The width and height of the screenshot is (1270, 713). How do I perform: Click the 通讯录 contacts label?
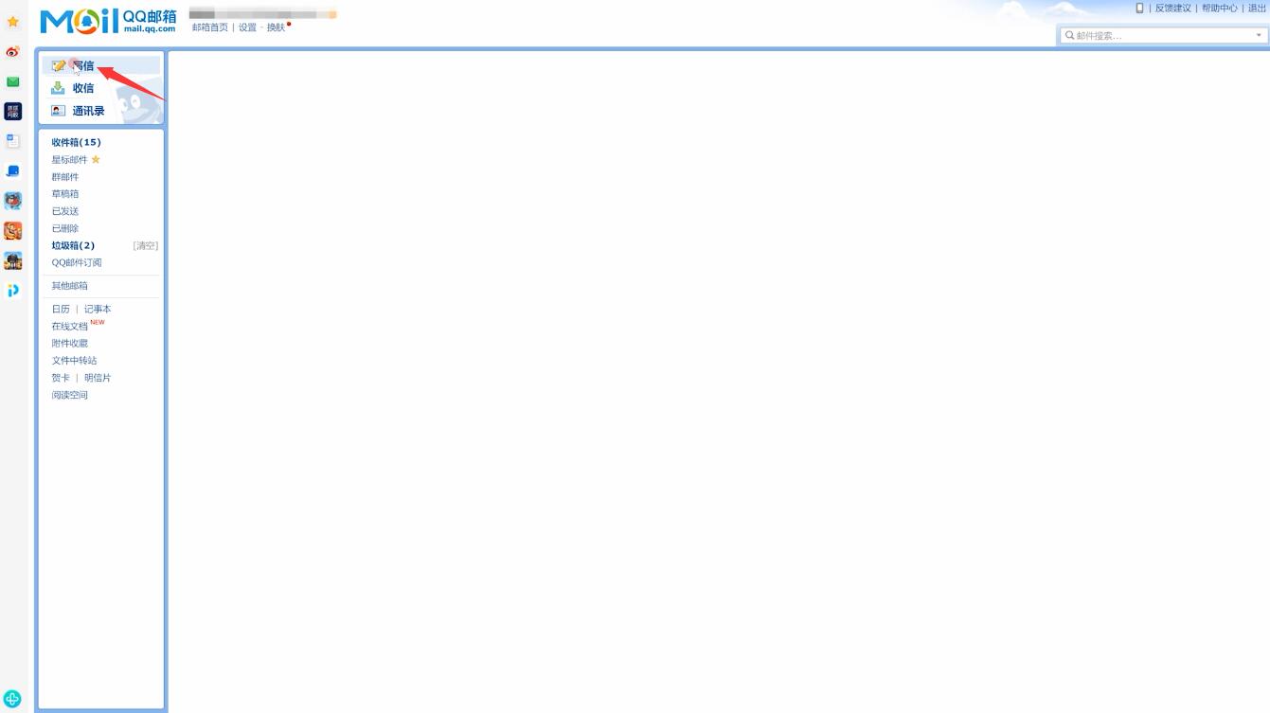(88, 111)
